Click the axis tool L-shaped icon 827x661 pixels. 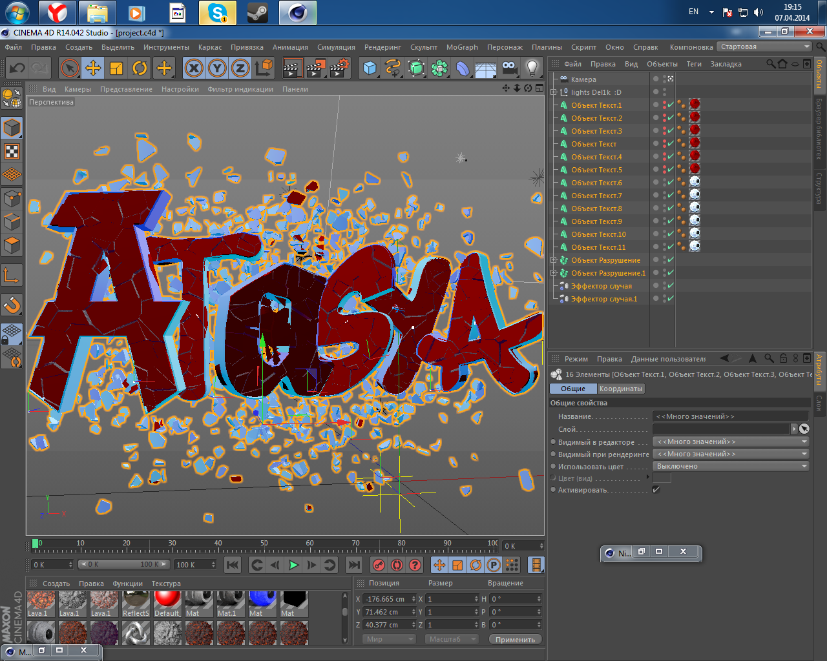coord(12,275)
